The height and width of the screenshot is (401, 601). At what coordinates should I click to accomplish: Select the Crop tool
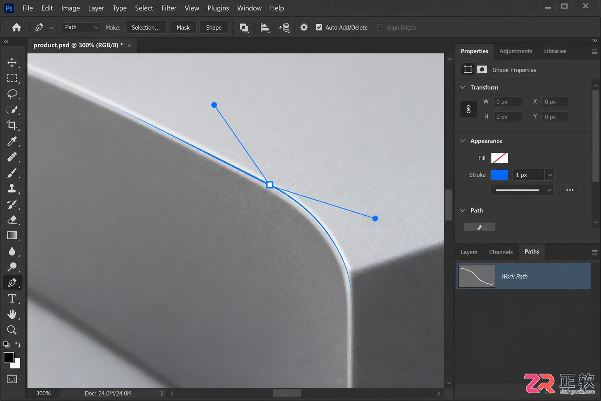[x=12, y=125]
